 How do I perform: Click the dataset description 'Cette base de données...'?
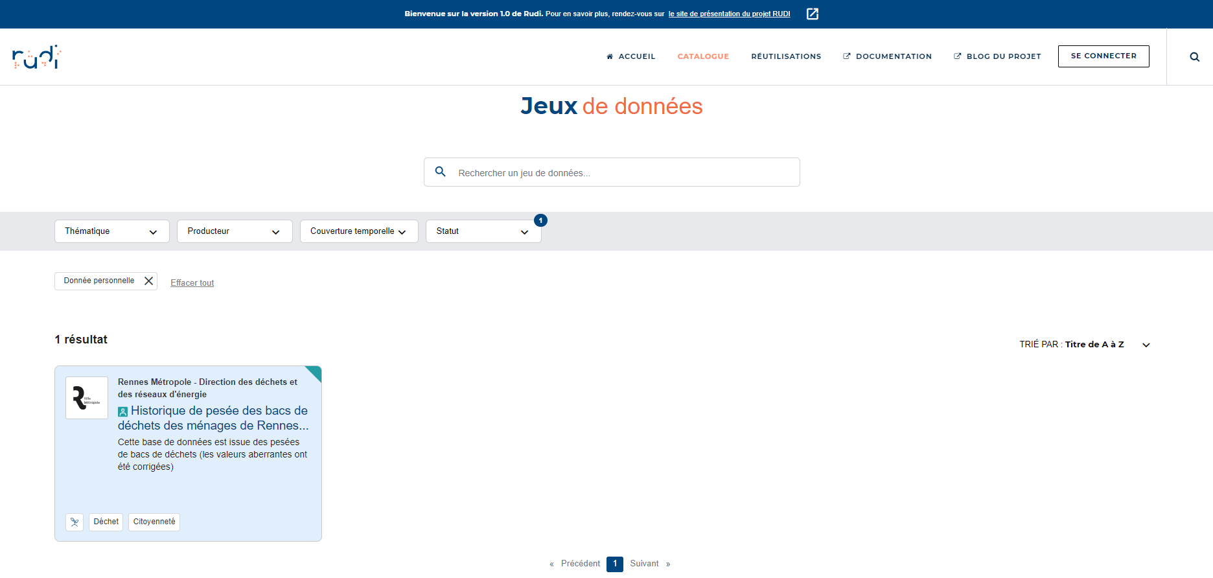[x=213, y=454]
